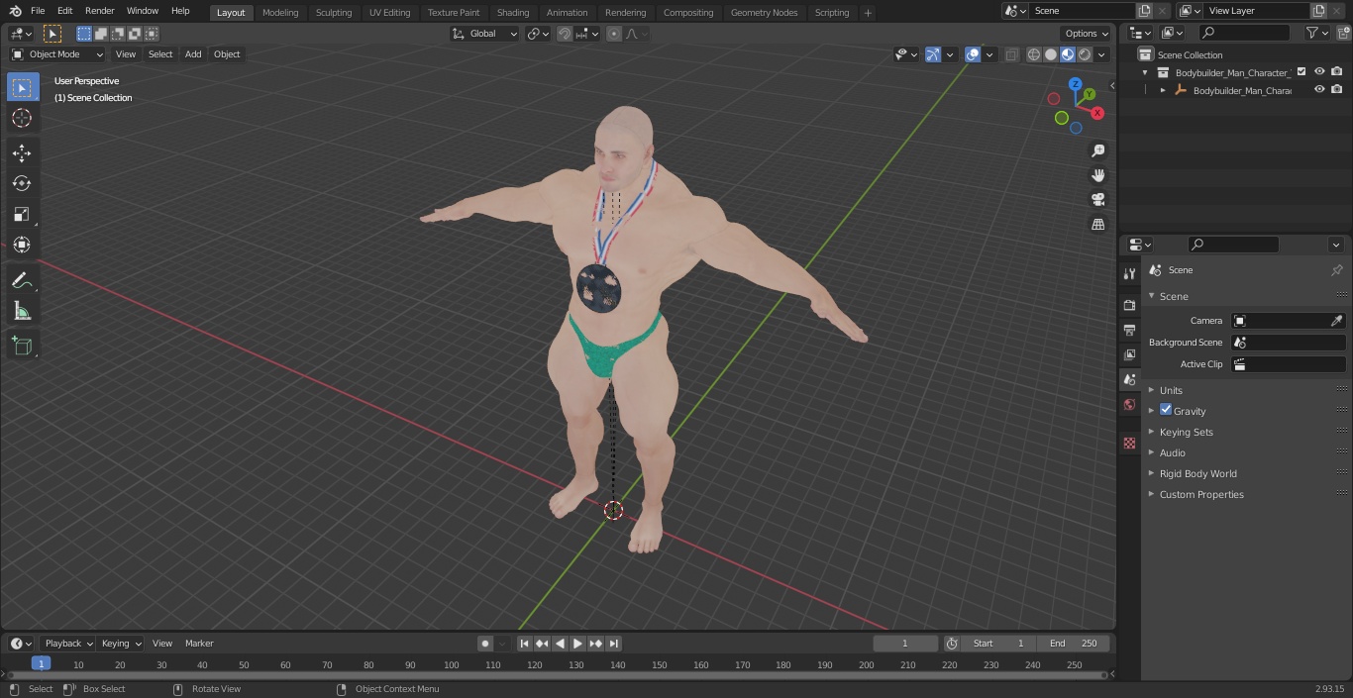Open the File menu
Image resolution: width=1353 pixels, height=698 pixels.
point(38,11)
